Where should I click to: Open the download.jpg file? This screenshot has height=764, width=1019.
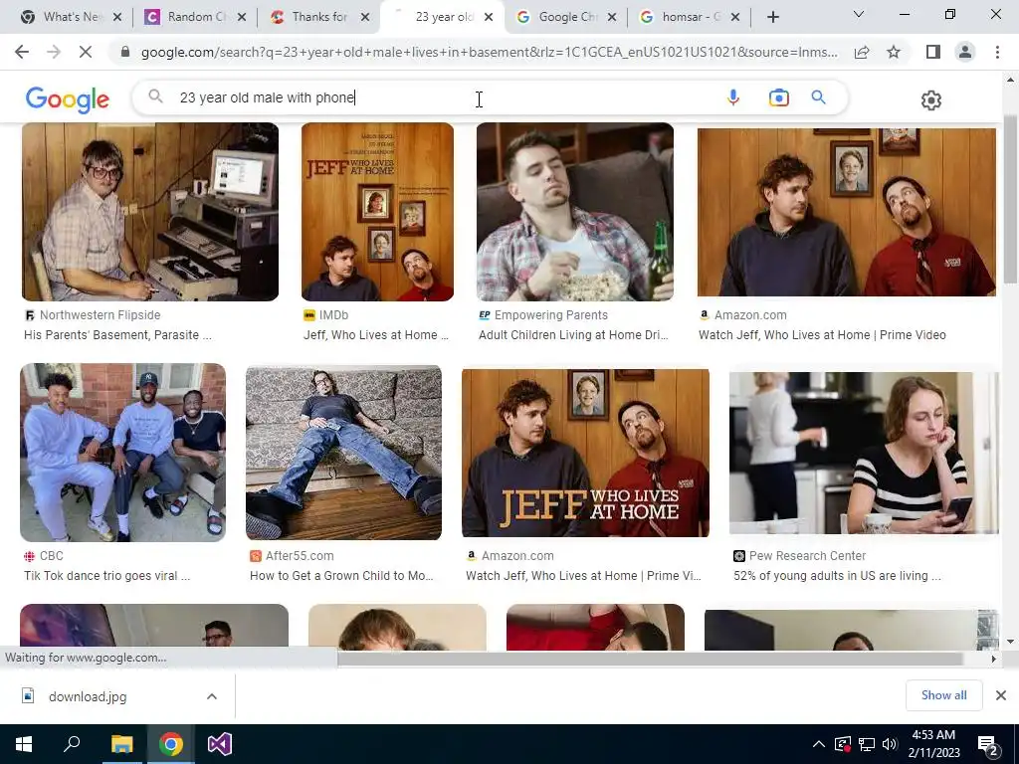pyautogui.click(x=88, y=696)
